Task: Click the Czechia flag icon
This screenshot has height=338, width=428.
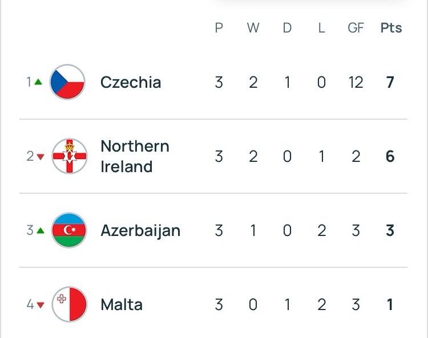Action: tap(68, 83)
